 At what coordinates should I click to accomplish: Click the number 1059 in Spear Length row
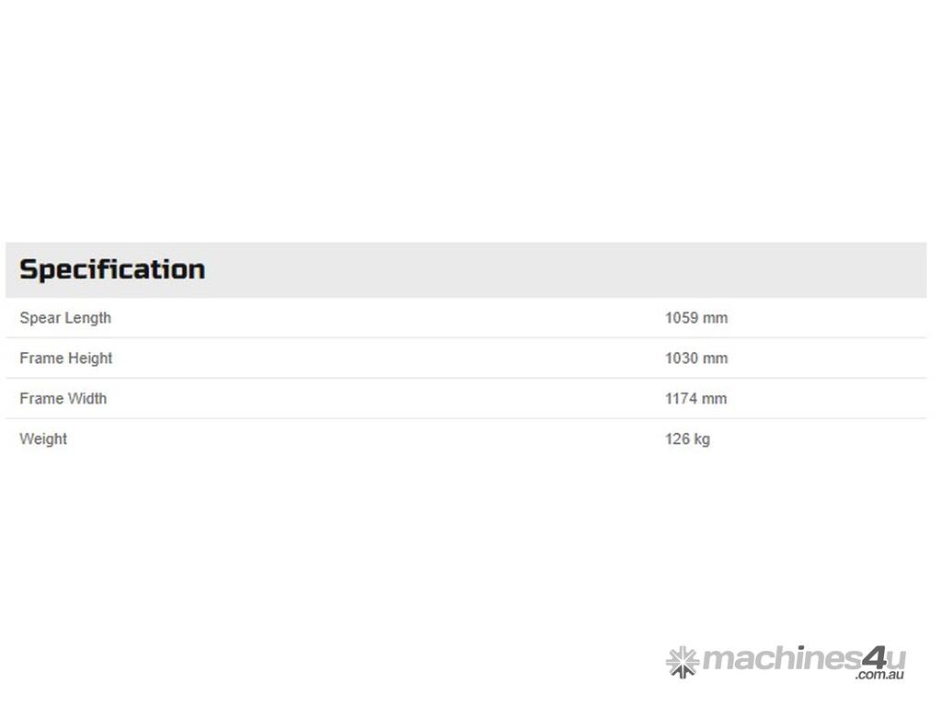pos(682,318)
